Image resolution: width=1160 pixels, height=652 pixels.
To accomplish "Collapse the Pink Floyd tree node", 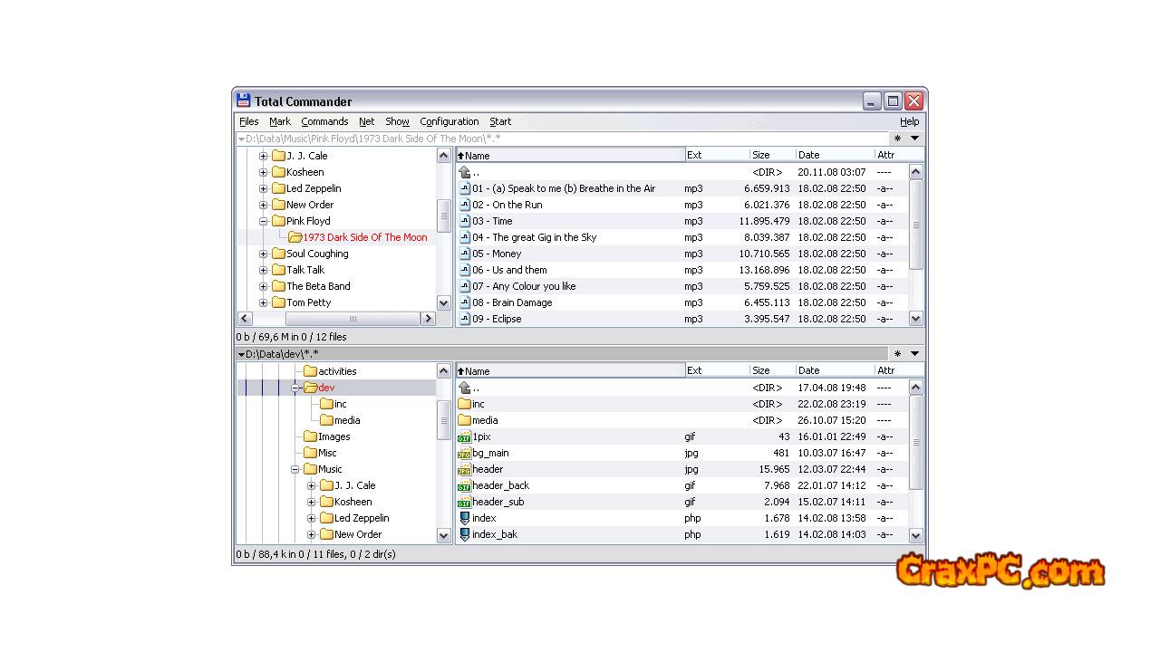I will 264,221.
